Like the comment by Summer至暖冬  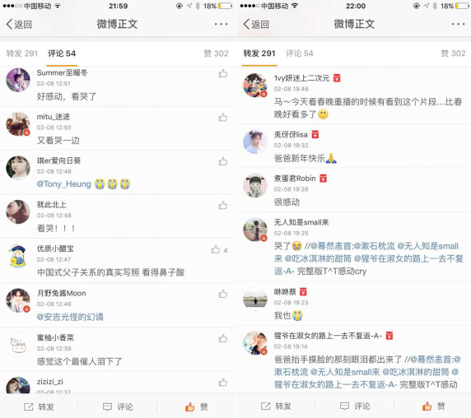tap(223, 73)
